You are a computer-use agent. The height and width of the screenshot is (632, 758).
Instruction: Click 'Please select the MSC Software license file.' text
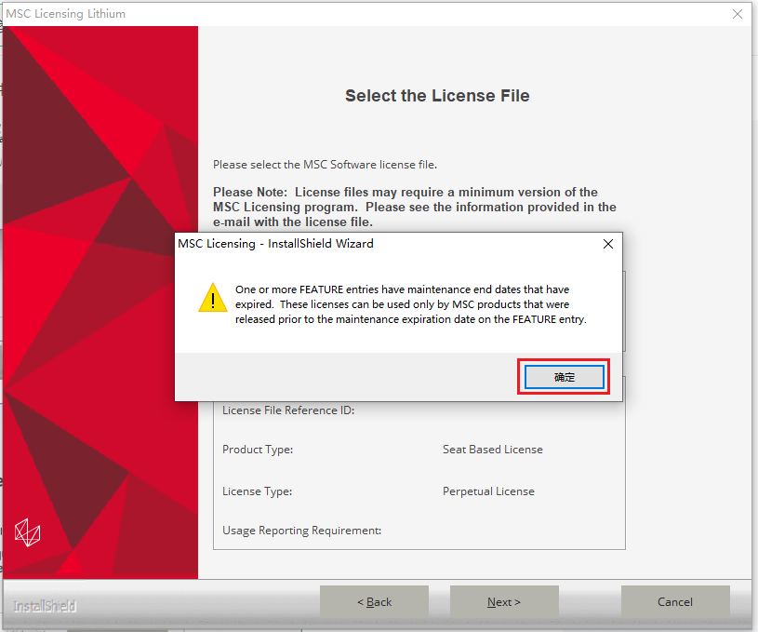tap(325, 165)
